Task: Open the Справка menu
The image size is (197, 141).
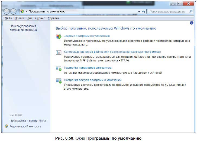Action: pyautogui.click(x=53, y=18)
